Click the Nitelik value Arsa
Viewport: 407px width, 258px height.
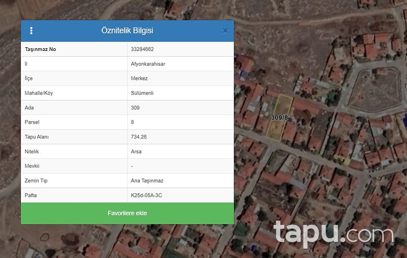pyautogui.click(x=136, y=152)
